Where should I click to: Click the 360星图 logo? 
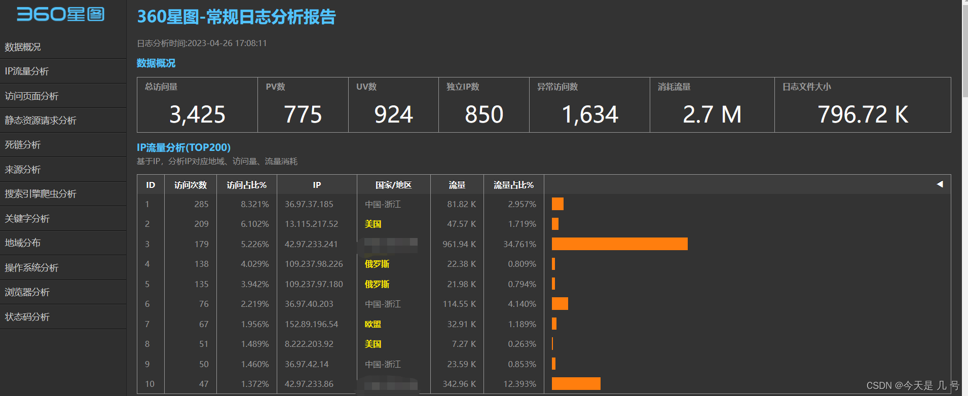pos(60,14)
